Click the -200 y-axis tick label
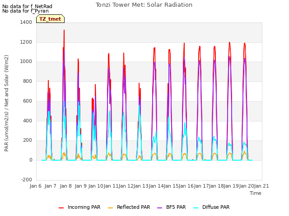This screenshot has height=216, width=289. pyautogui.click(x=27, y=180)
